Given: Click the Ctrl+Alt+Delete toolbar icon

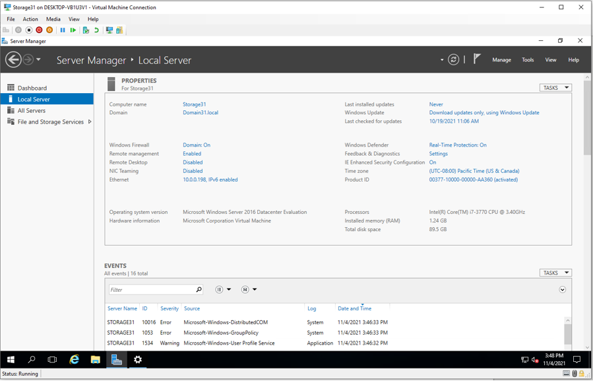Looking at the screenshot, I should 6,30.
